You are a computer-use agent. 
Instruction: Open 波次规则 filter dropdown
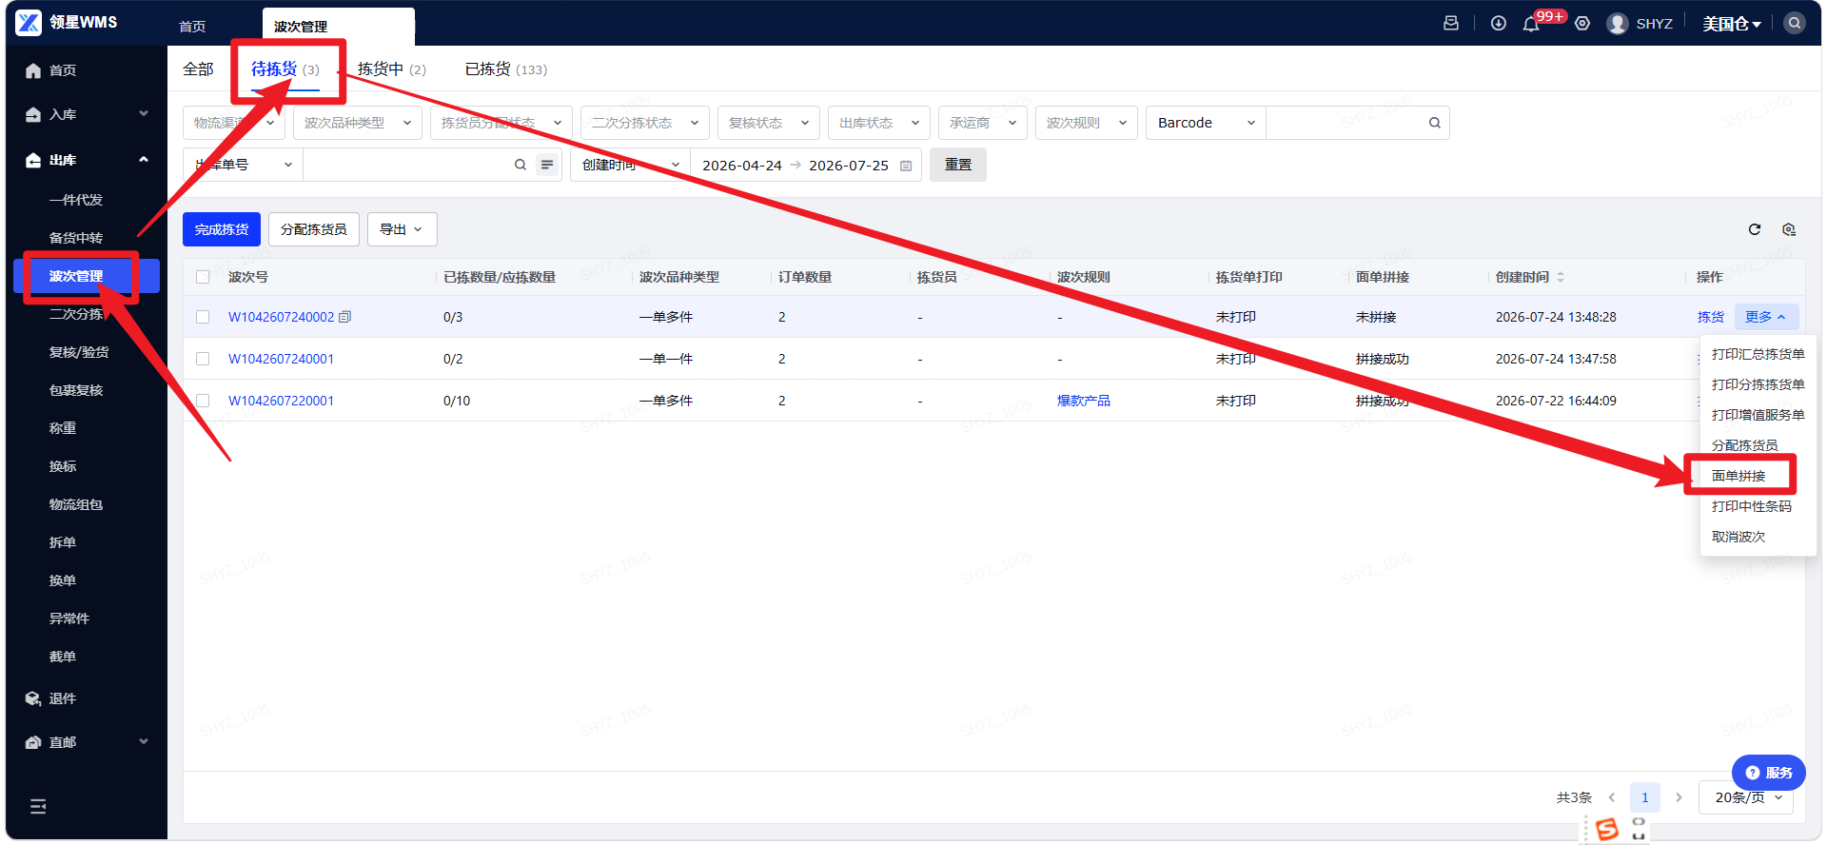(x=1087, y=123)
